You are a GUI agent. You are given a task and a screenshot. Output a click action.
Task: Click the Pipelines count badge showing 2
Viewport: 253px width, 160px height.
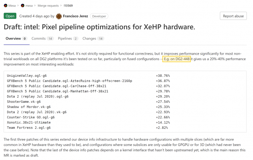[76, 38]
